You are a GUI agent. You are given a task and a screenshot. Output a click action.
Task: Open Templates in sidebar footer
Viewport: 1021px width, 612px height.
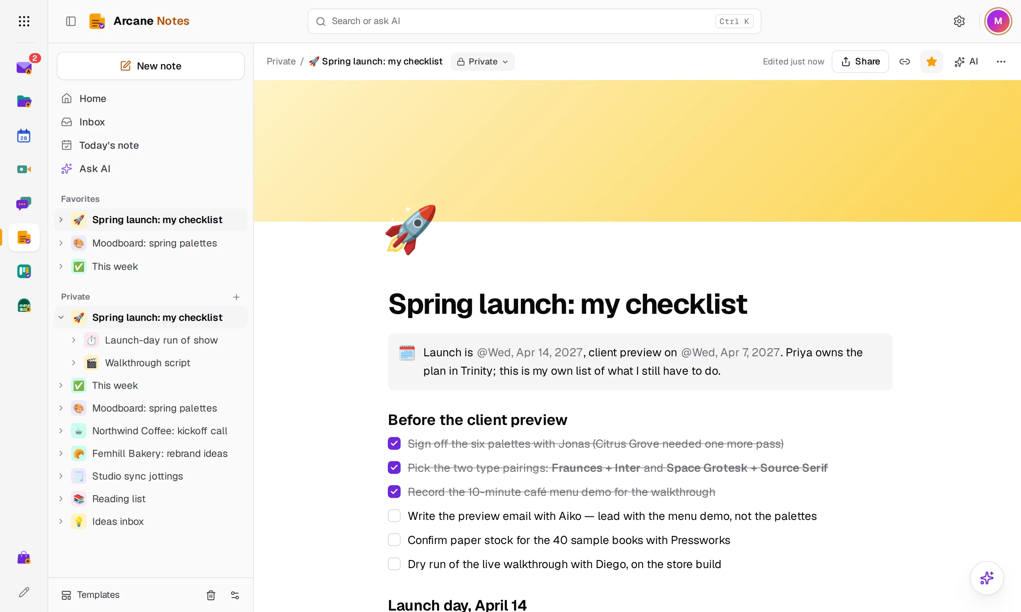90,595
